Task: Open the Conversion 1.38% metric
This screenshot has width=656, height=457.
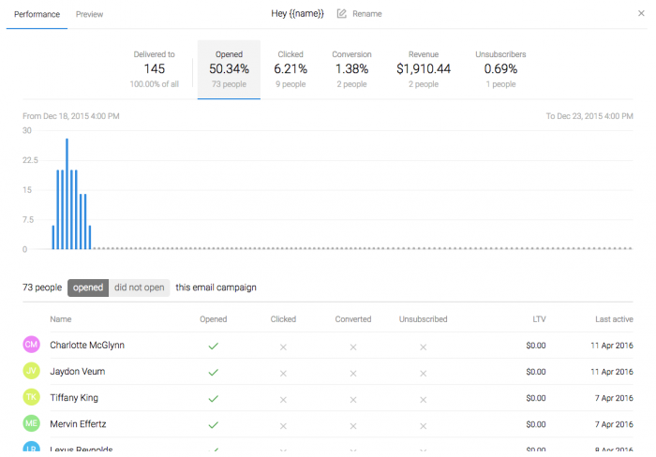Action: point(351,68)
